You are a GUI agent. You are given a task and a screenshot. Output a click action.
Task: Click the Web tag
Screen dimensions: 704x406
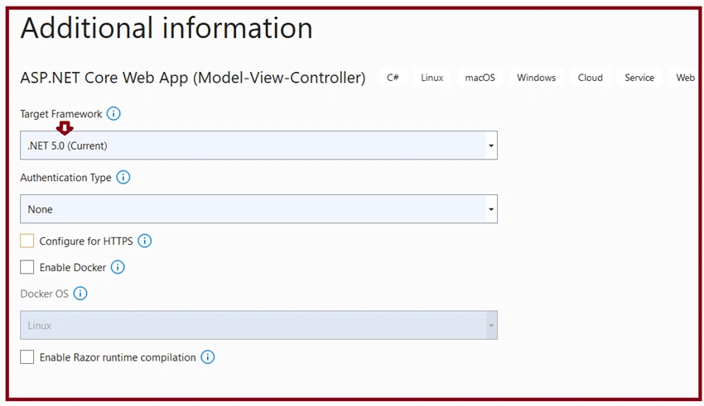click(685, 78)
